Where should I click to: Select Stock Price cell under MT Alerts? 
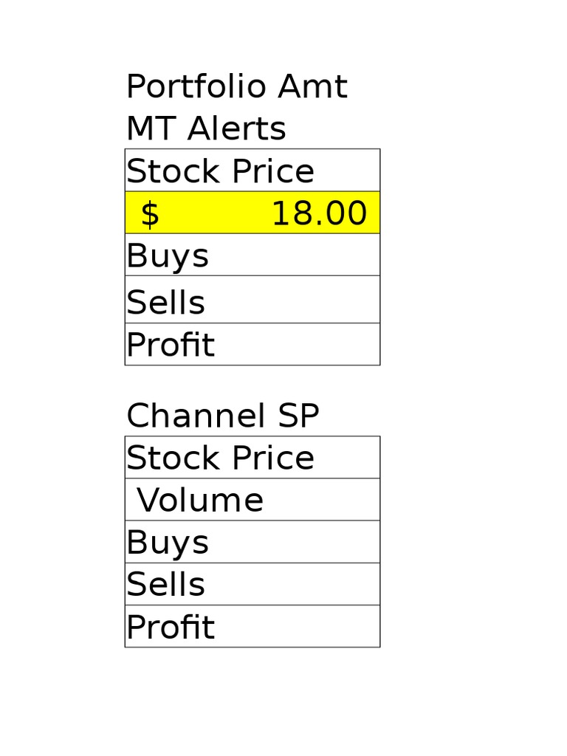pyautogui.click(x=252, y=171)
